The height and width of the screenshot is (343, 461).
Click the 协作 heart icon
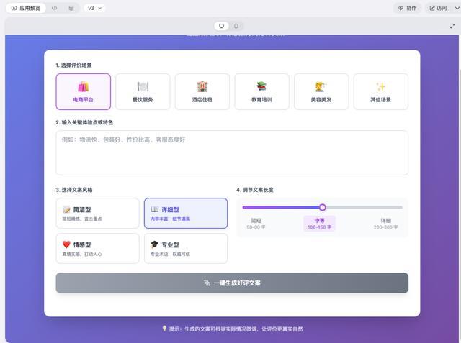pyautogui.click(x=400, y=8)
